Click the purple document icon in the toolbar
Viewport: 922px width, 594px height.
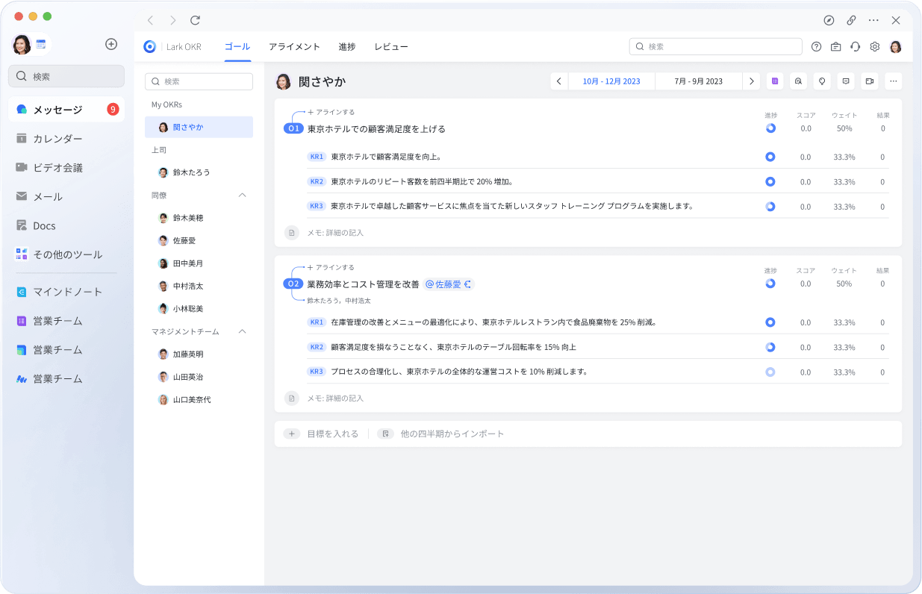coord(775,81)
